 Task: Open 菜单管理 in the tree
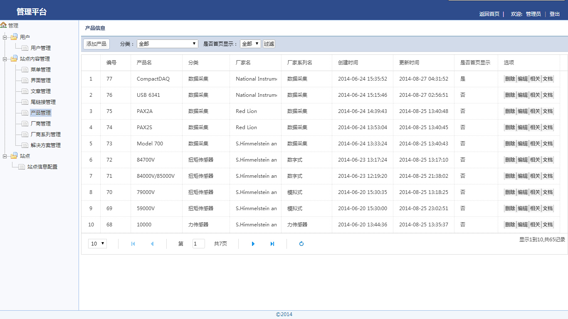tap(41, 70)
